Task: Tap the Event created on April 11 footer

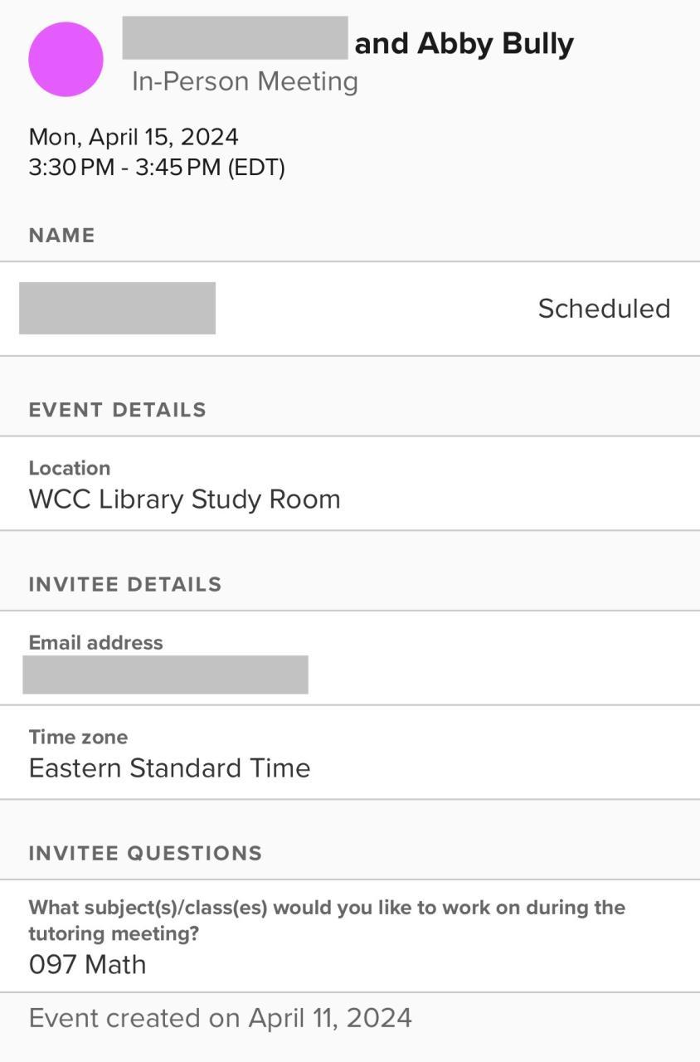Action: click(220, 1018)
